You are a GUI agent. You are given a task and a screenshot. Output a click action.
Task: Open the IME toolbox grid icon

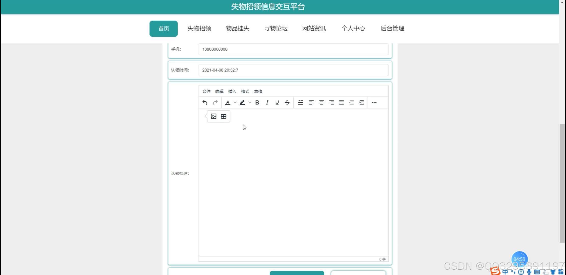[x=561, y=272]
